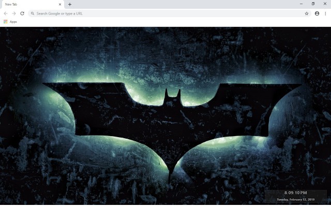The width and height of the screenshot is (331, 207).
Task: Close the New Tab tab
Action: 60,4
